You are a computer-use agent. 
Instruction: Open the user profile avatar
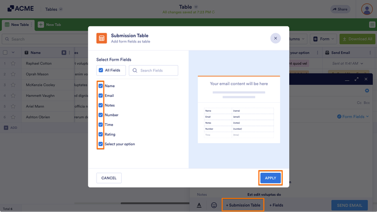pyautogui.click(x=367, y=9)
